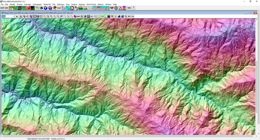Viewport: 260px width, 140px height.
Task: Click the coordinates readout in status bar
Action: (x=38, y=139)
